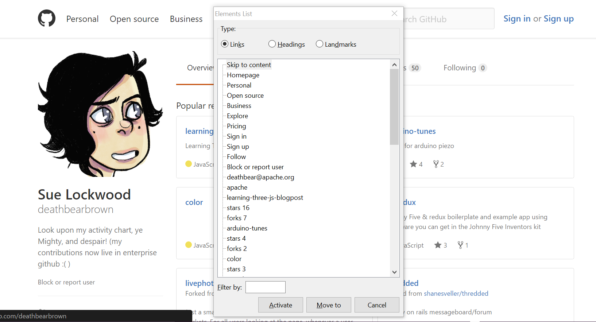Image resolution: width=596 pixels, height=322 pixels.
Task: Click Block or report user page link
Action: (66, 282)
